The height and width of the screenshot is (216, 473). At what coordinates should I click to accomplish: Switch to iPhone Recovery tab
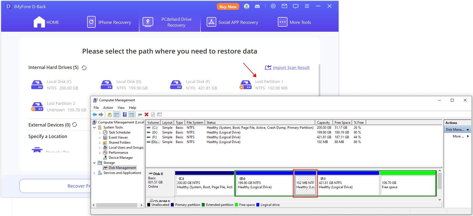[109, 22]
